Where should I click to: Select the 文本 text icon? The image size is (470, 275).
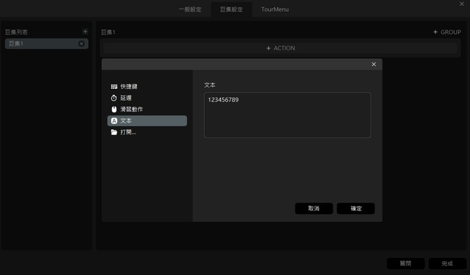point(114,121)
